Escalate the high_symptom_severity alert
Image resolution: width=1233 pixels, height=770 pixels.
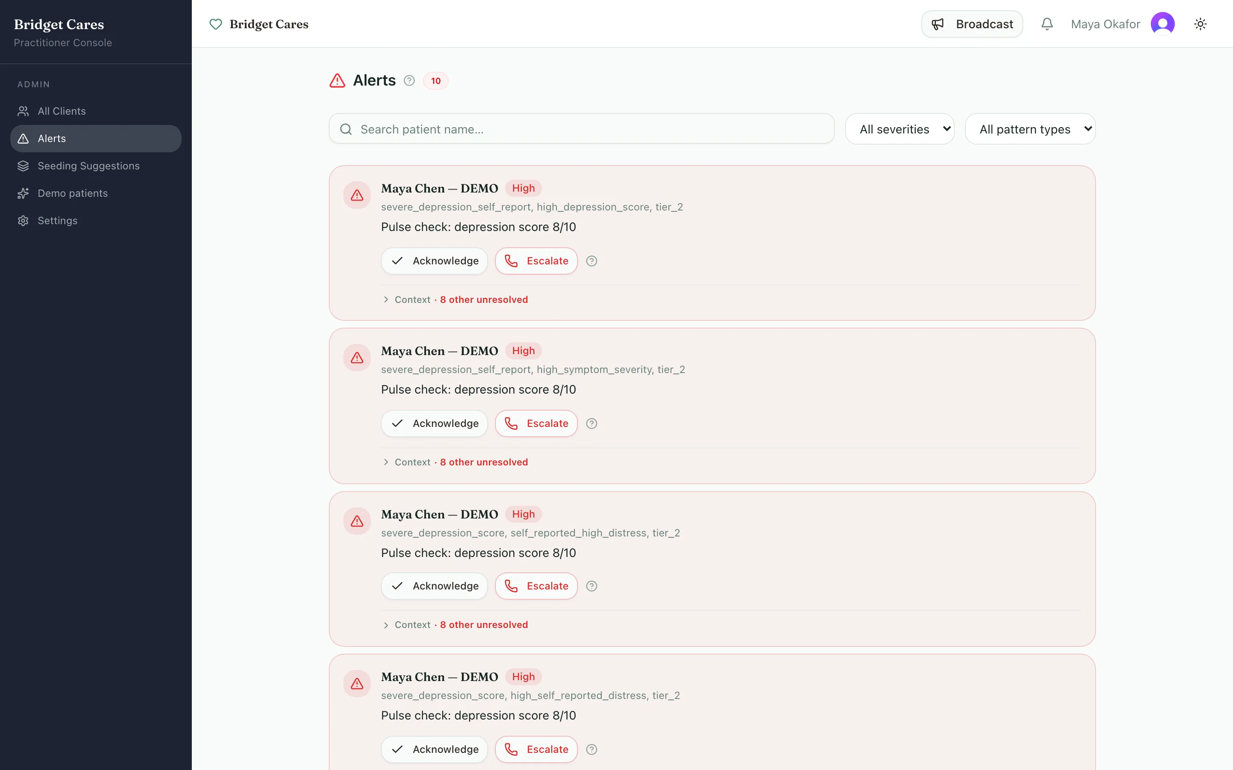pyautogui.click(x=536, y=423)
